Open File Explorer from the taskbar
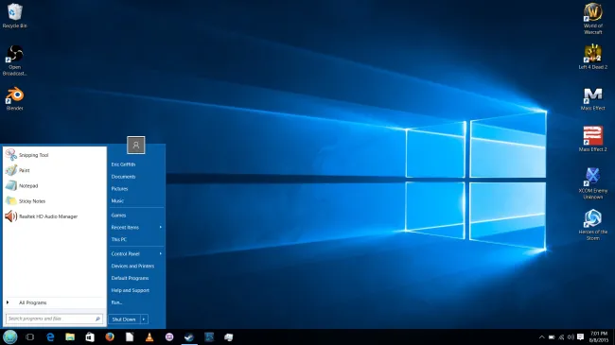Image resolution: width=615 pixels, height=345 pixels. [x=70, y=336]
